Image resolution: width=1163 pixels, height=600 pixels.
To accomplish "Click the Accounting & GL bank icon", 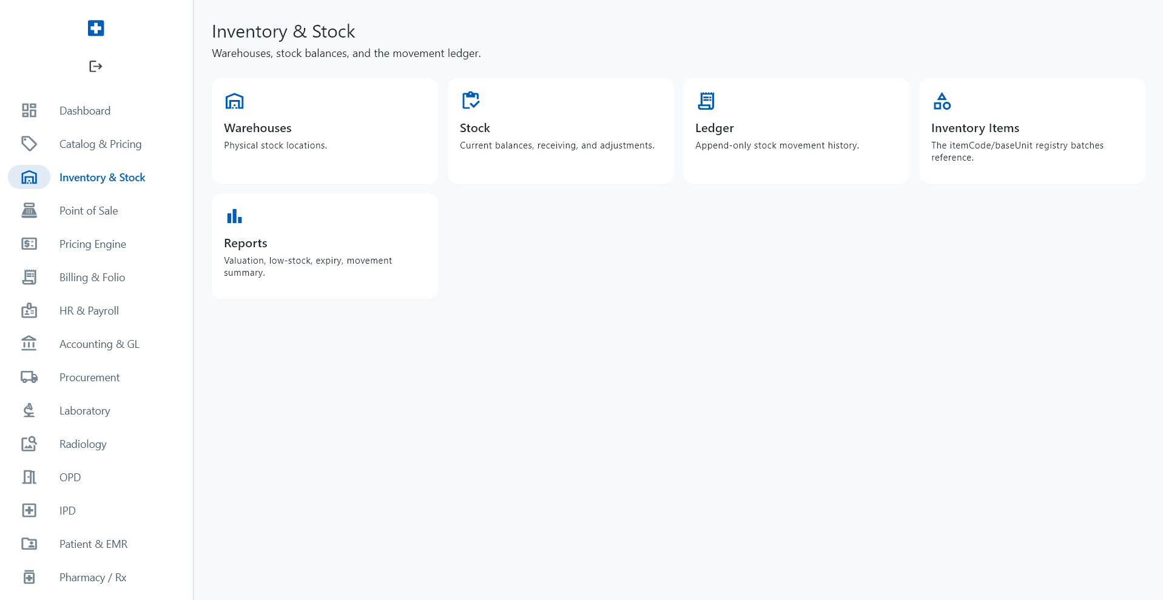I will pyautogui.click(x=29, y=344).
